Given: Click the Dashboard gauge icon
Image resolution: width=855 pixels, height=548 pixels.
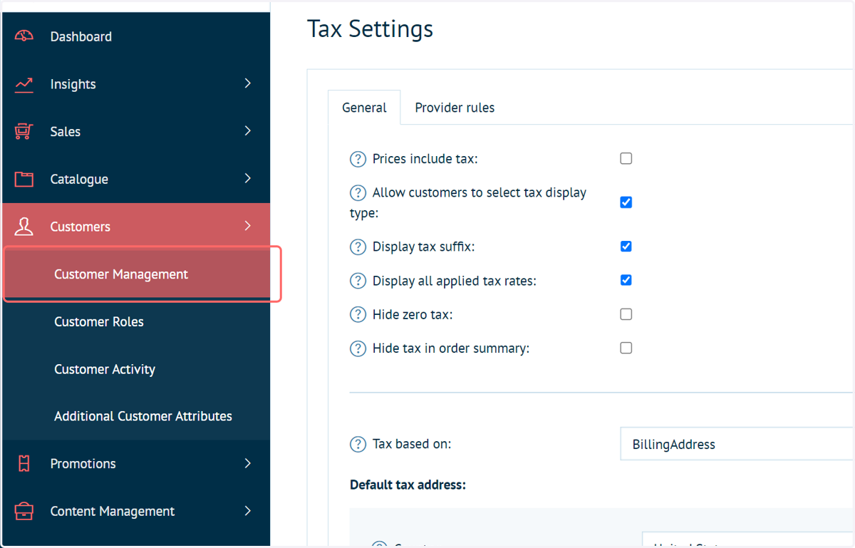Looking at the screenshot, I should click(x=24, y=36).
